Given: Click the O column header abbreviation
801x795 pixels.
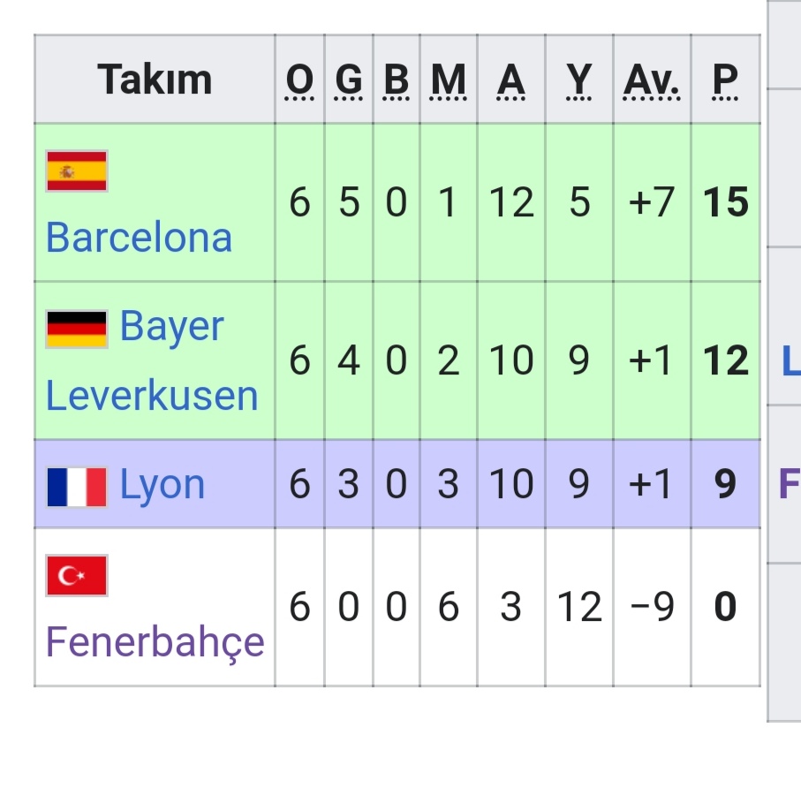Looking at the screenshot, I should [299, 80].
